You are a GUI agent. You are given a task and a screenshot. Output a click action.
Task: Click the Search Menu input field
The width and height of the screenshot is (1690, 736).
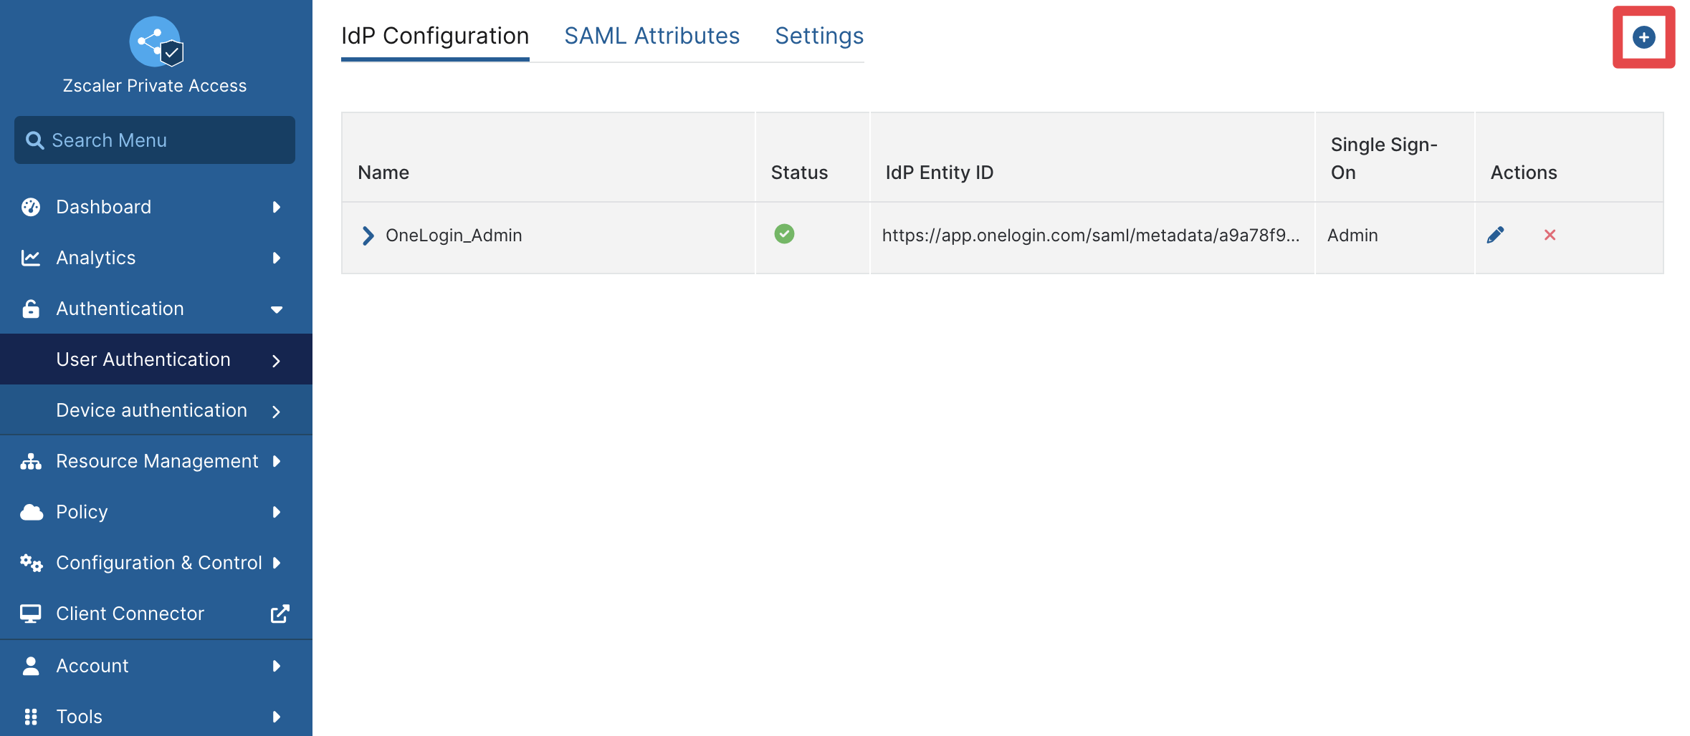click(155, 140)
